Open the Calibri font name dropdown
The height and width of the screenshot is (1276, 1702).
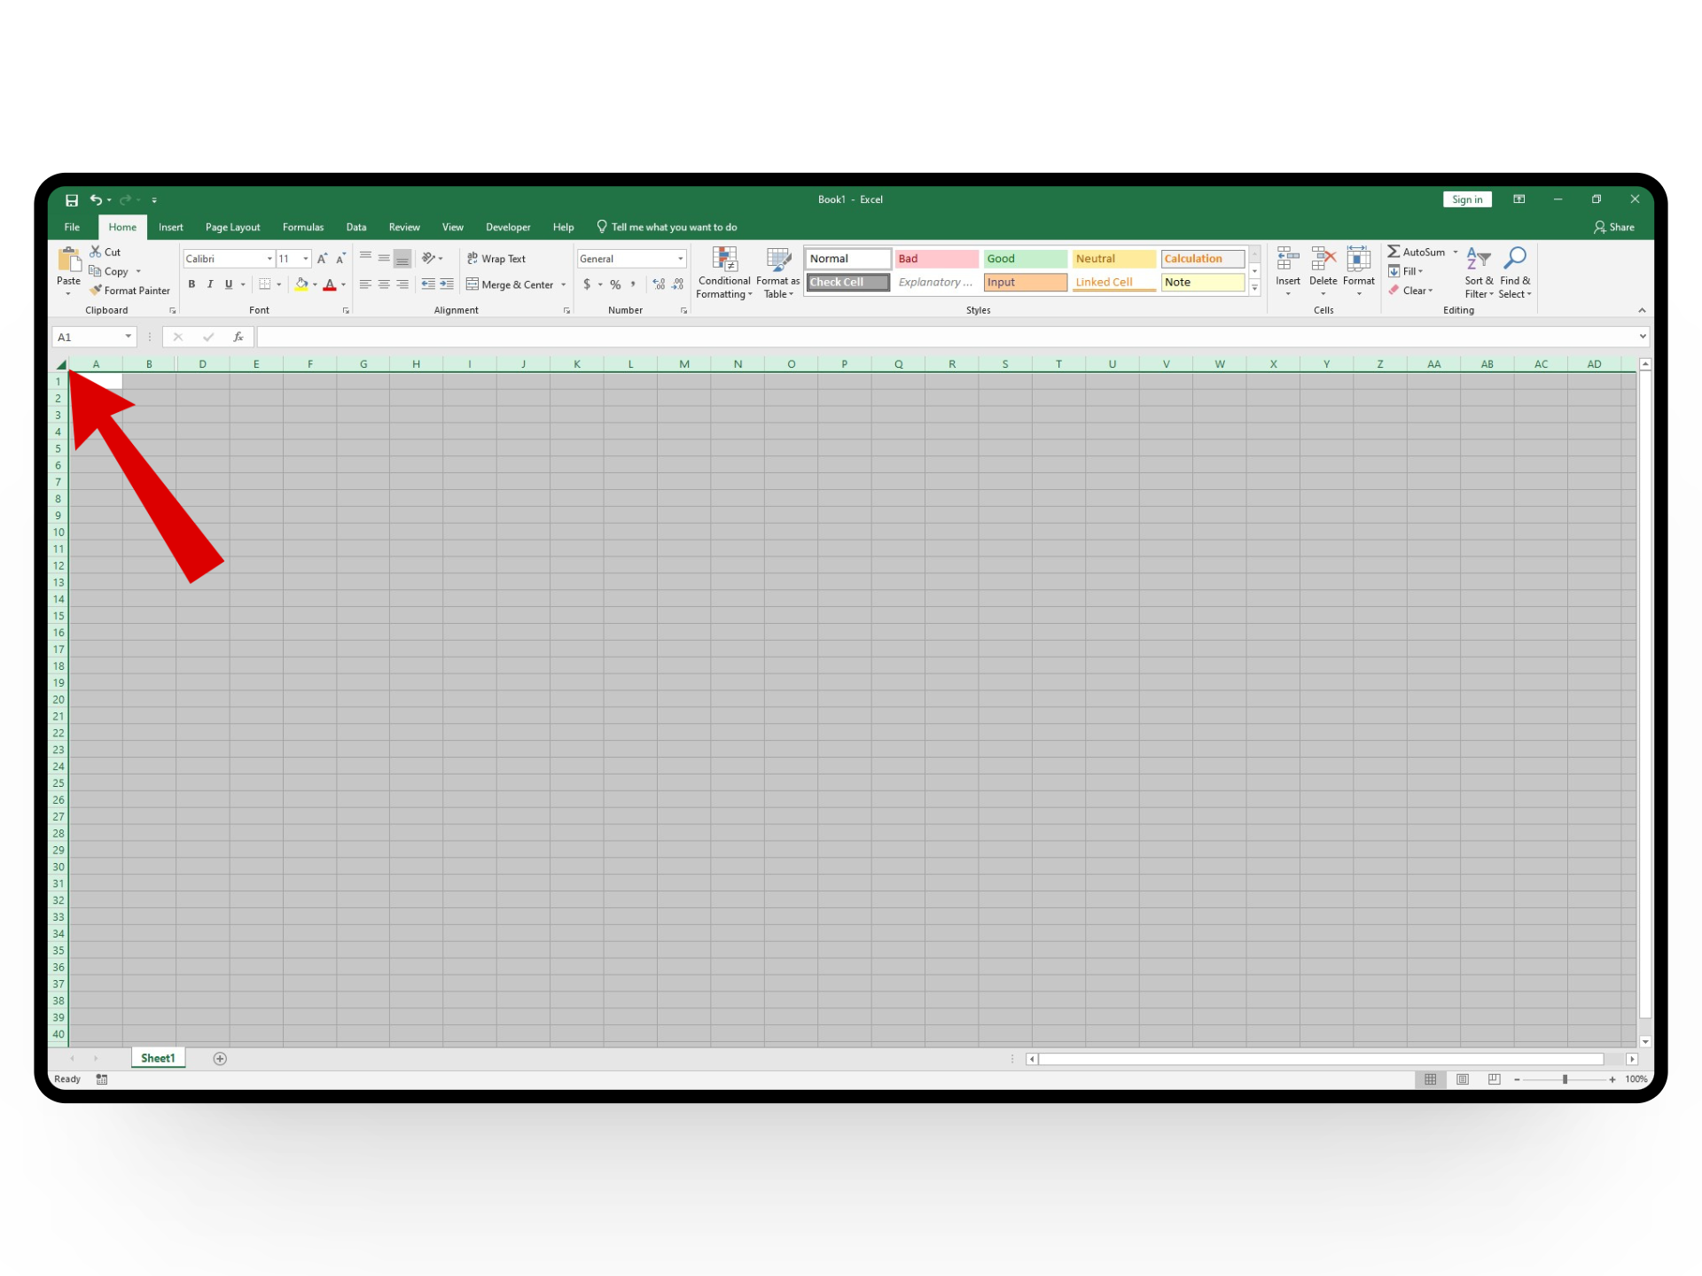pyautogui.click(x=269, y=259)
